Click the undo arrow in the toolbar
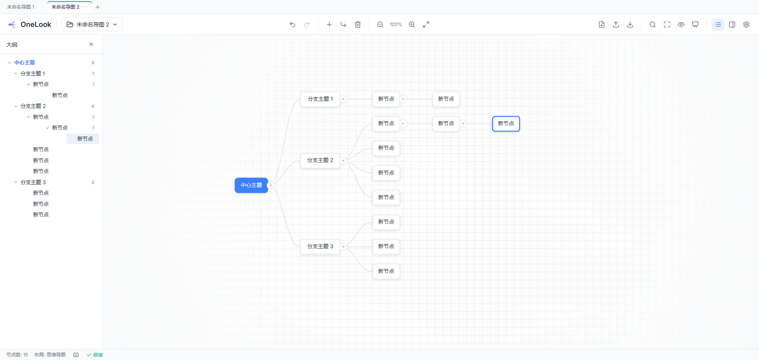This screenshot has height=360, width=759. pos(293,25)
